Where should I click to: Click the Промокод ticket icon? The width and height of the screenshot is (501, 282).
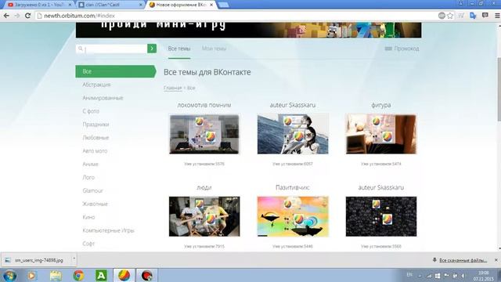(x=388, y=49)
